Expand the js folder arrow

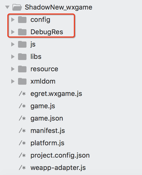click(x=13, y=44)
